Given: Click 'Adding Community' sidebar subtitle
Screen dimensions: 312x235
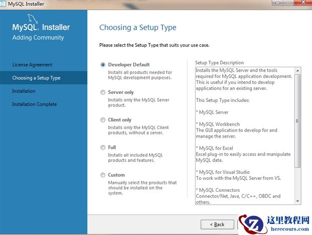Looking at the screenshot, I should click(38, 38).
